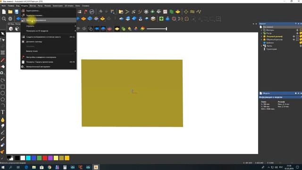302x170 pixels.
Task: Select the Rectangle shape tool
Action: click(3, 87)
